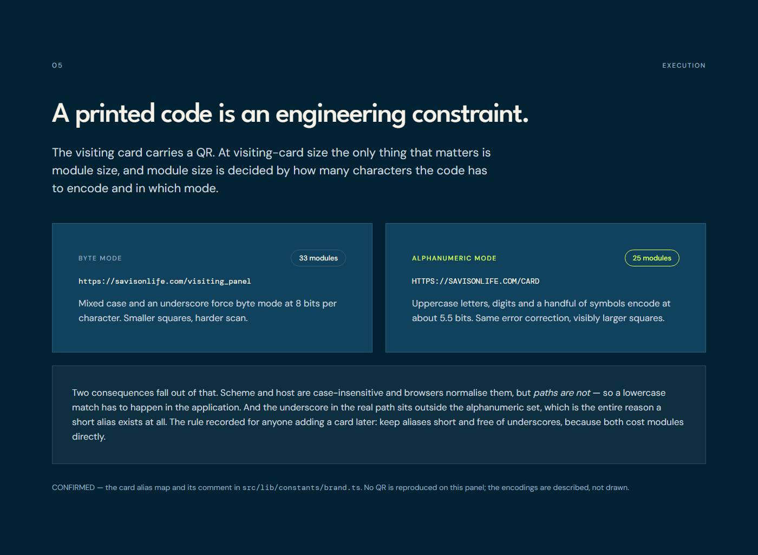Click the Byte Mode card panel
Image resolution: width=758 pixels, height=555 pixels.
coord(212,288)
